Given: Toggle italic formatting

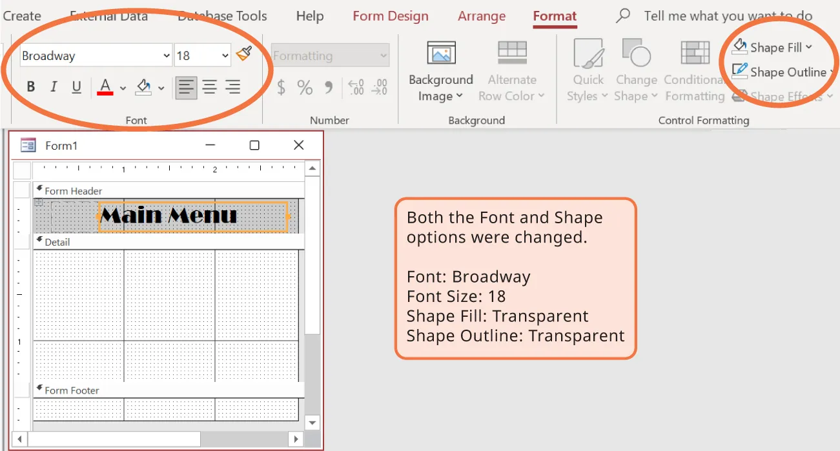Looking at the screenshot, I should 53,86.
